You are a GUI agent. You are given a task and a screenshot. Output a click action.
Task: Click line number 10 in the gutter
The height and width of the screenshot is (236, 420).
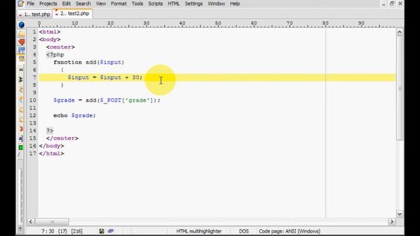pyautogui.click(x=33, y=100)
